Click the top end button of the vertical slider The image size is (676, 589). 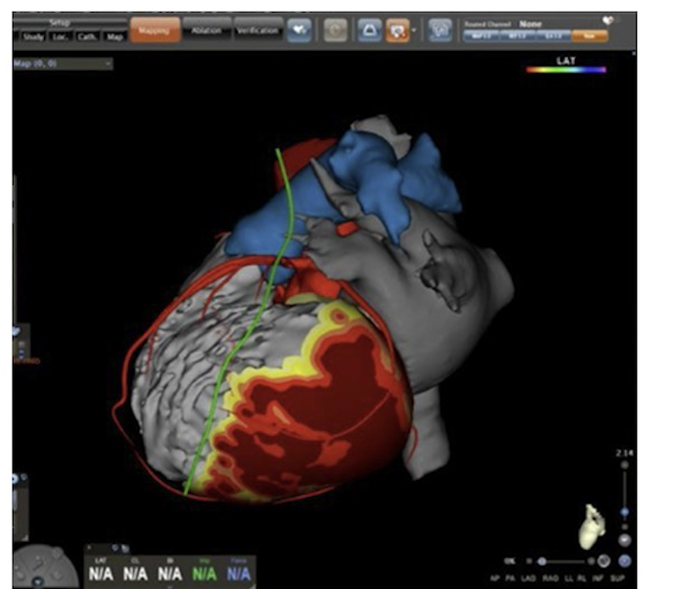(624, 465)
